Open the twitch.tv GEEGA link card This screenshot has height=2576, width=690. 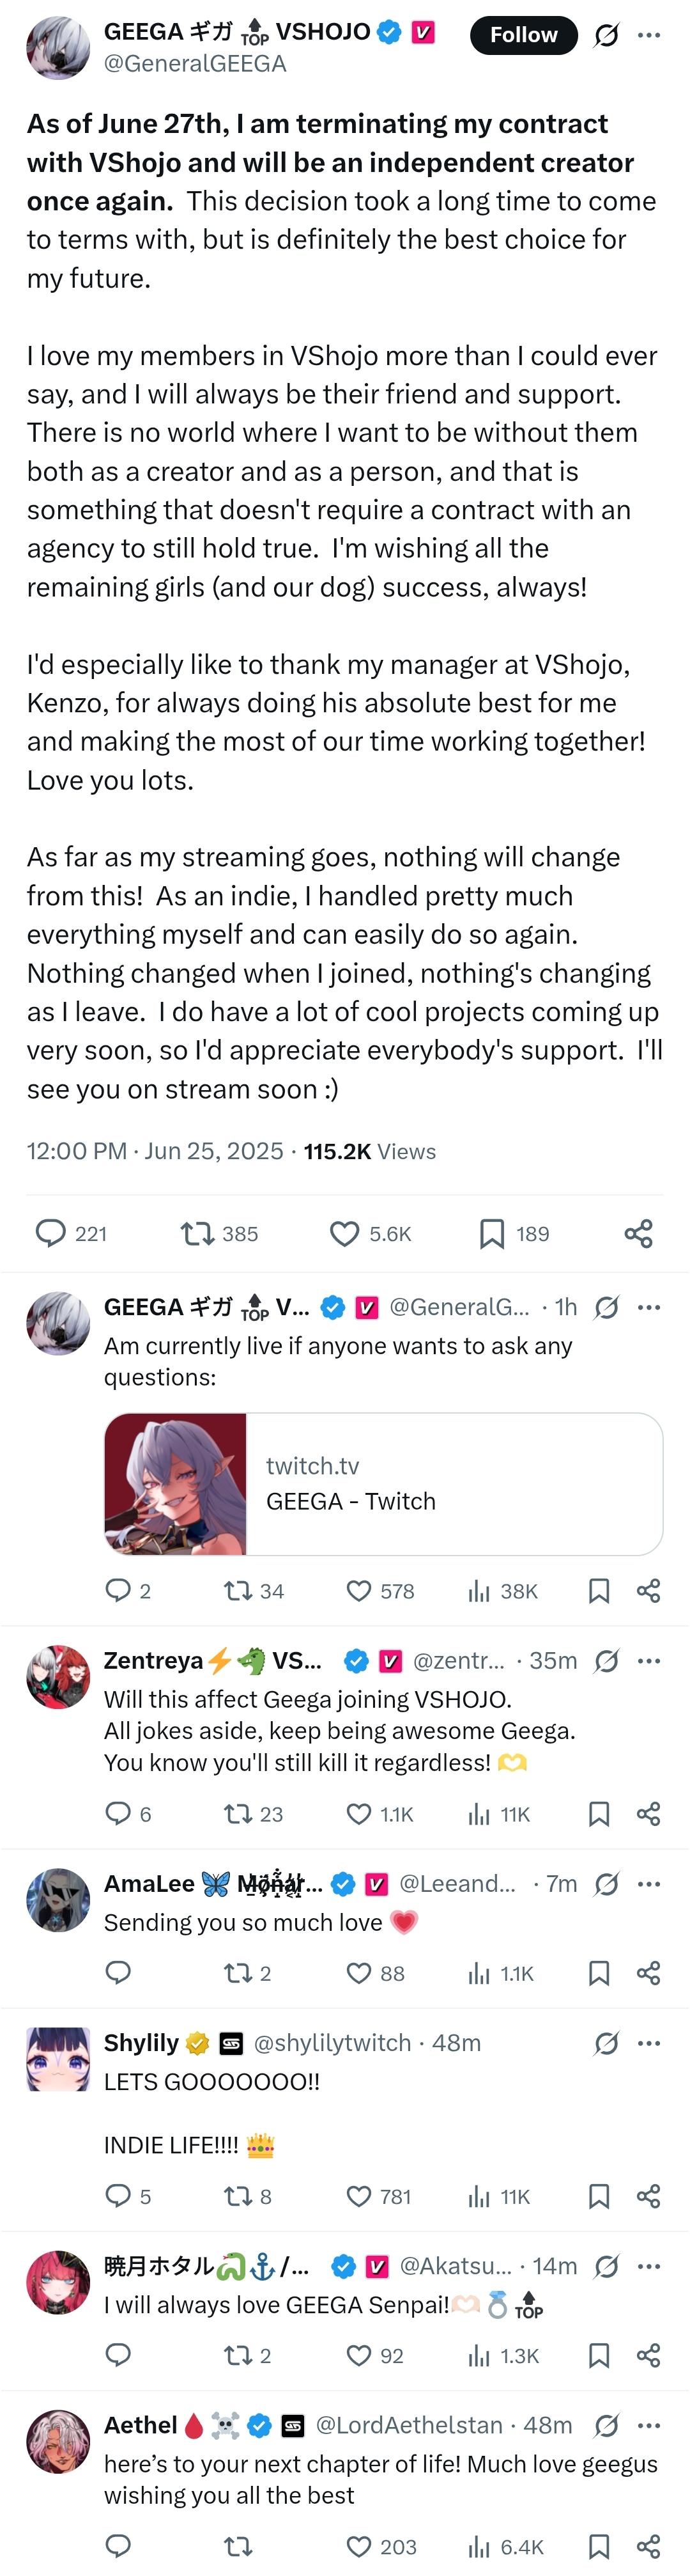tap(454, 1484)
